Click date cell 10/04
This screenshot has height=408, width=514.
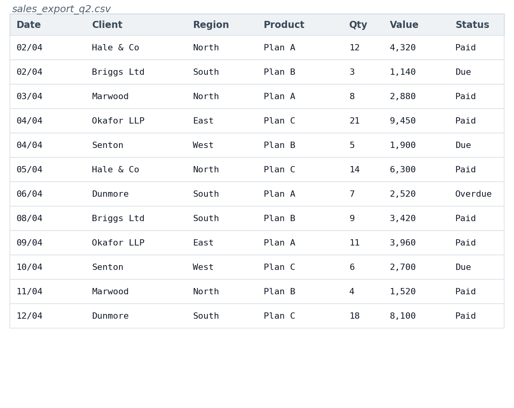tap(29, 268)
